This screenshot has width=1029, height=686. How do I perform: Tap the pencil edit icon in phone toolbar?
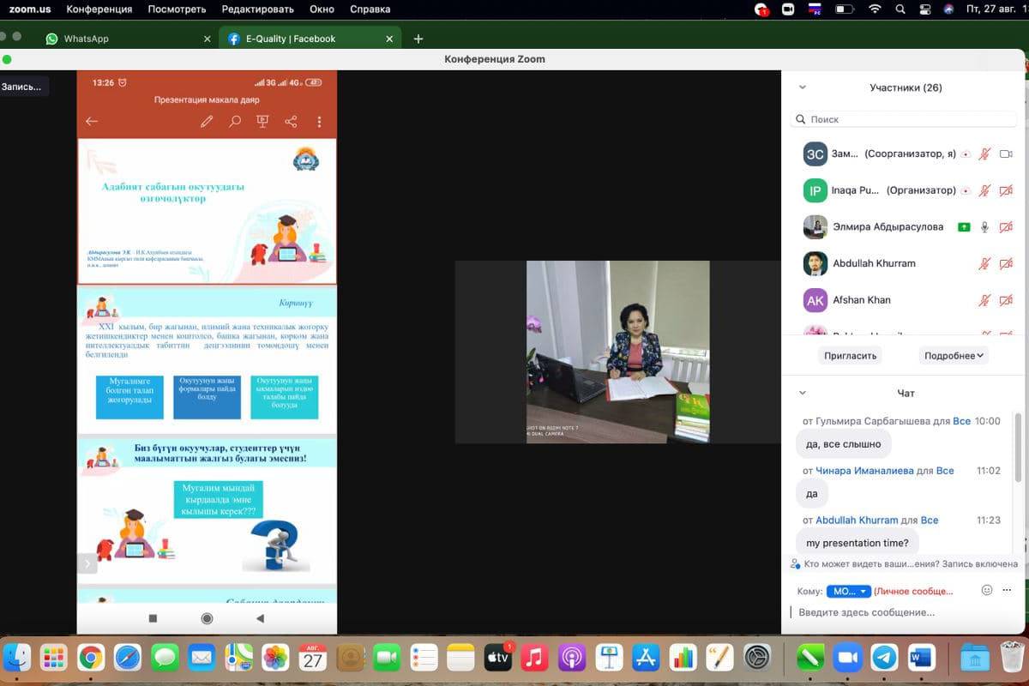207,122
